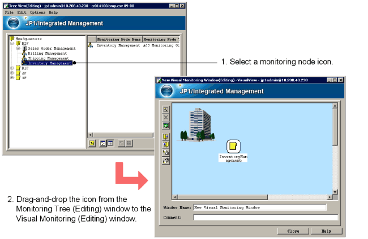Click the Billing Management node icon

click(x=24, y=54)
